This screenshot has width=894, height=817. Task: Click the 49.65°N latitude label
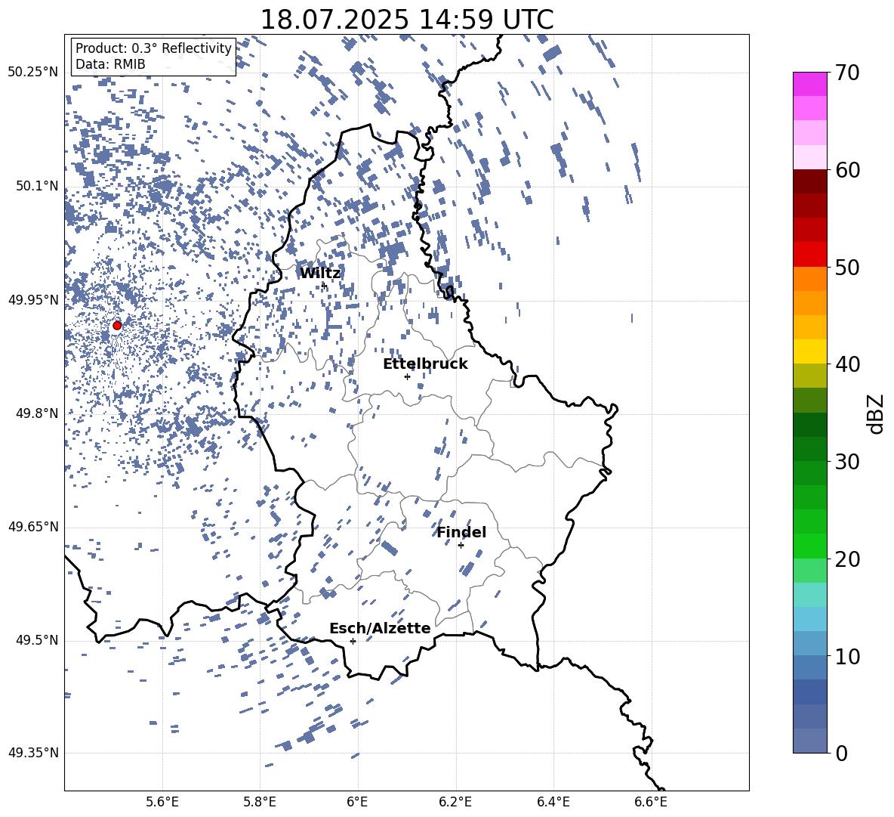33,527
